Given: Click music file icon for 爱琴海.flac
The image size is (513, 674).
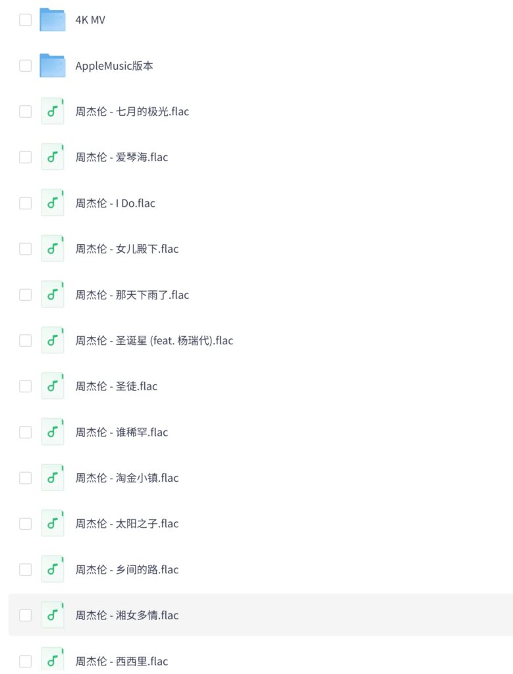Looking at the screenshot, I should tap(52, 157).
